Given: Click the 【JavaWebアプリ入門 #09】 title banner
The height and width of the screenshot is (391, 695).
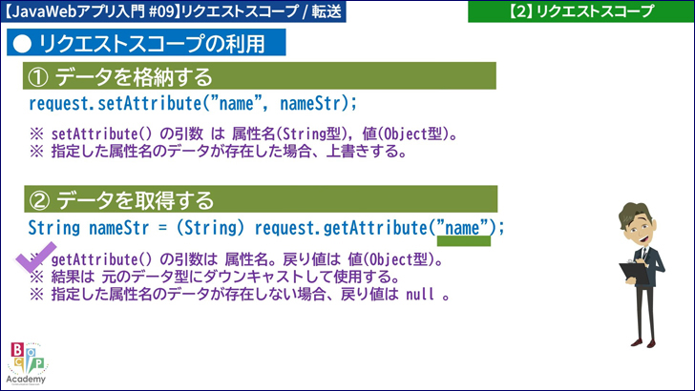Looking at the screenshot, I should pyautogui.click(x=173, y=11).
